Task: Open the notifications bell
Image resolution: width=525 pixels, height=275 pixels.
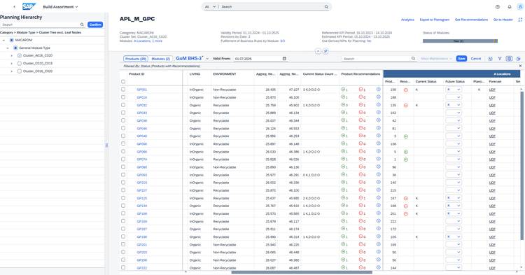Action: pos(510,7)
